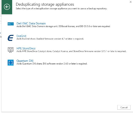Viewport: 133px width, 113px height.
Task: Pick the Quantum DXi appliance link
Action: [x=25, y=61]
